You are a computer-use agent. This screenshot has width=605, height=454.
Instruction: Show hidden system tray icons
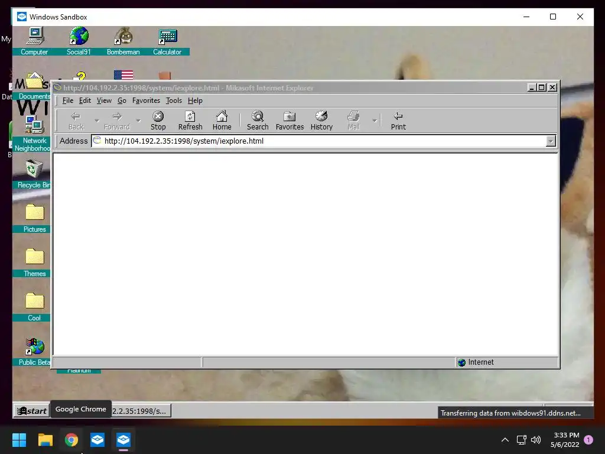(x=505, y=440)
